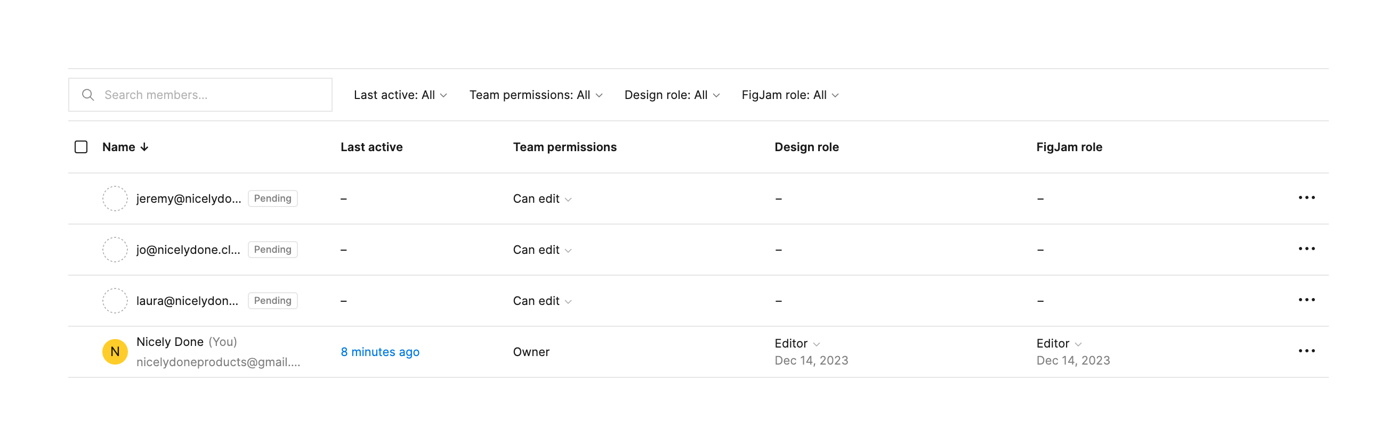Click the 8 minutes ago link
The height and width of the screenshot is (446, 1397).
[379, 352]
